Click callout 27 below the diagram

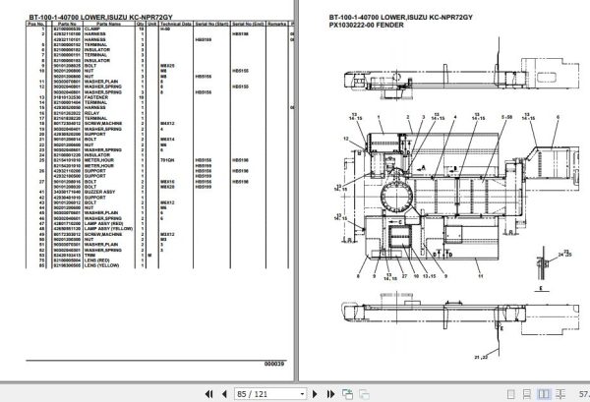click(x=404, y=276)
